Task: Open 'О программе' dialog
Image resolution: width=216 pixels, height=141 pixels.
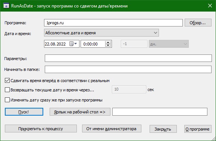Action: (x=198, y=129)
